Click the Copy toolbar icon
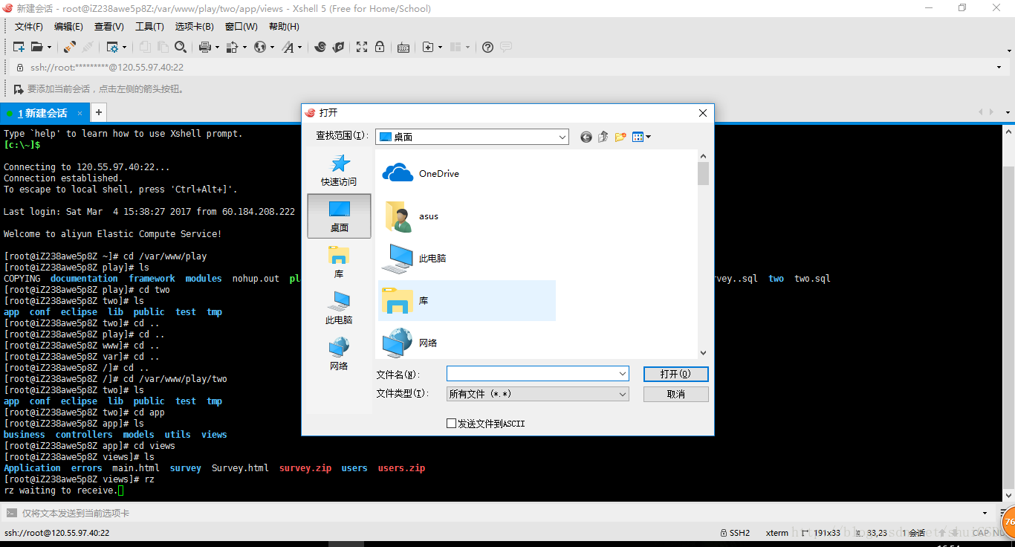The width and height of the screenshot is (1015, 547). click(145, 47)
